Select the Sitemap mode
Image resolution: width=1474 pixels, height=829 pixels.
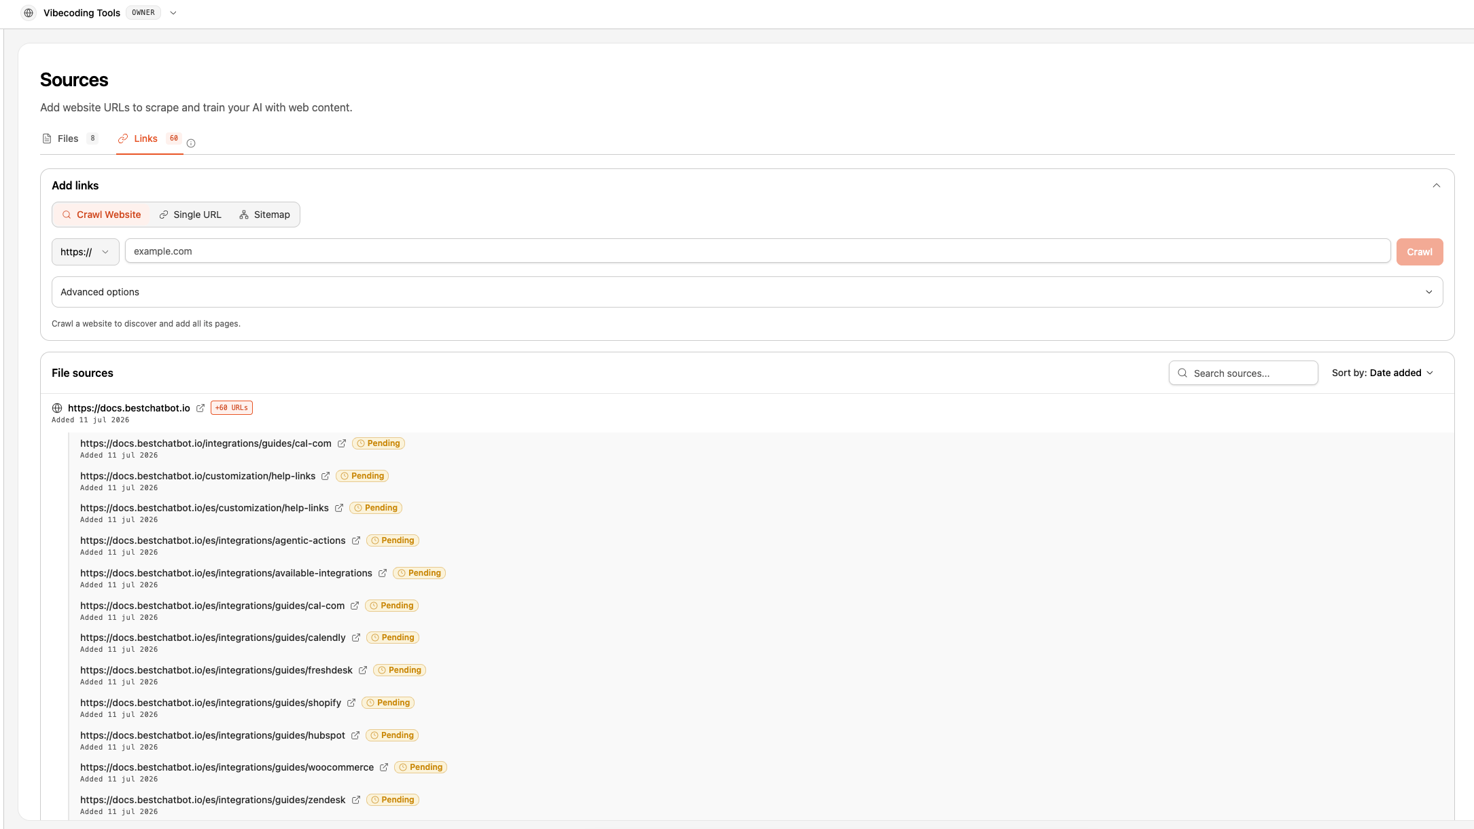click(x=265, y=215)
